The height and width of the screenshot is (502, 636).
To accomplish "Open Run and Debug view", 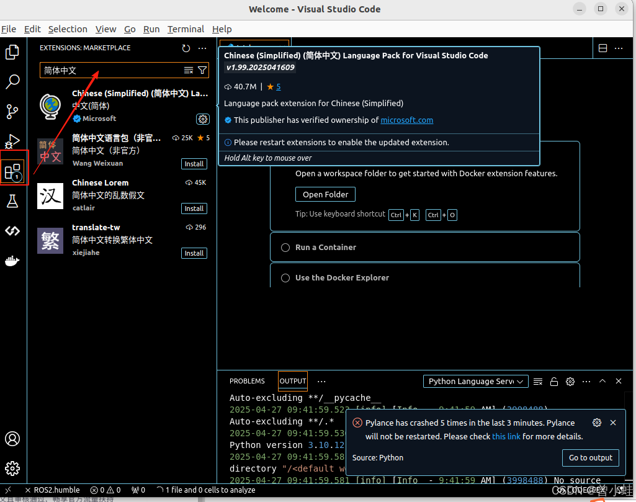I will click(12, 141).
